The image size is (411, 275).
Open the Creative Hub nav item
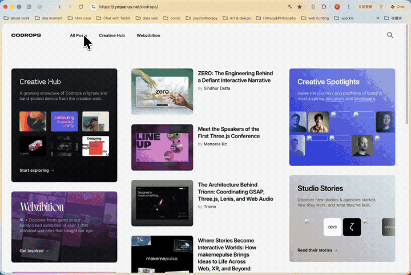click(x=112, y=35)
